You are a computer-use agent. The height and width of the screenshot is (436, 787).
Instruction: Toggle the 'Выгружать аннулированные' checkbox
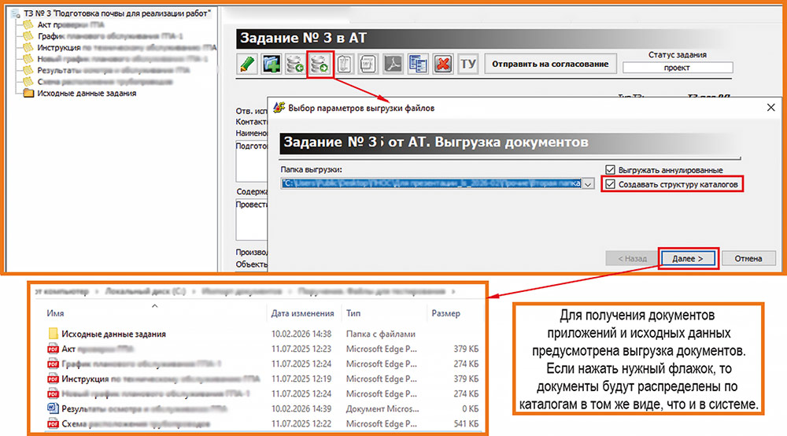pos(610,170)
